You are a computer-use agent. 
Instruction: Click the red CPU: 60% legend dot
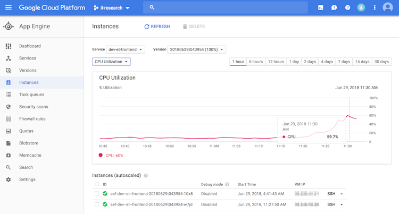[x=101, y=155]
